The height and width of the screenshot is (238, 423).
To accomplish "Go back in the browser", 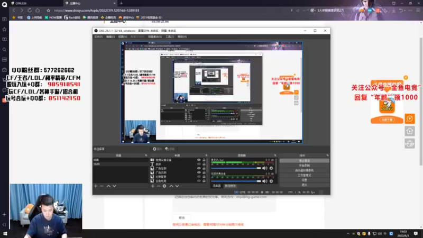I will click(14, 10).
